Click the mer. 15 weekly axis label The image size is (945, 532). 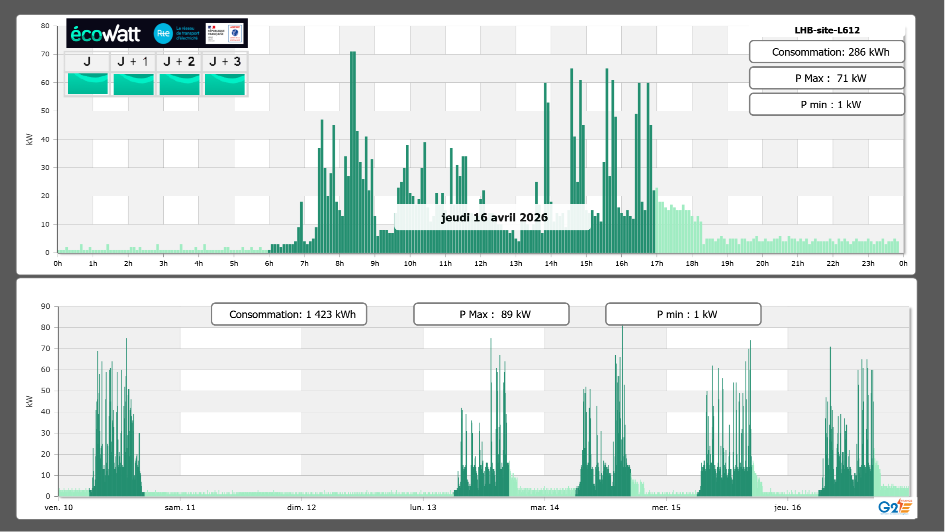point(666,507)
